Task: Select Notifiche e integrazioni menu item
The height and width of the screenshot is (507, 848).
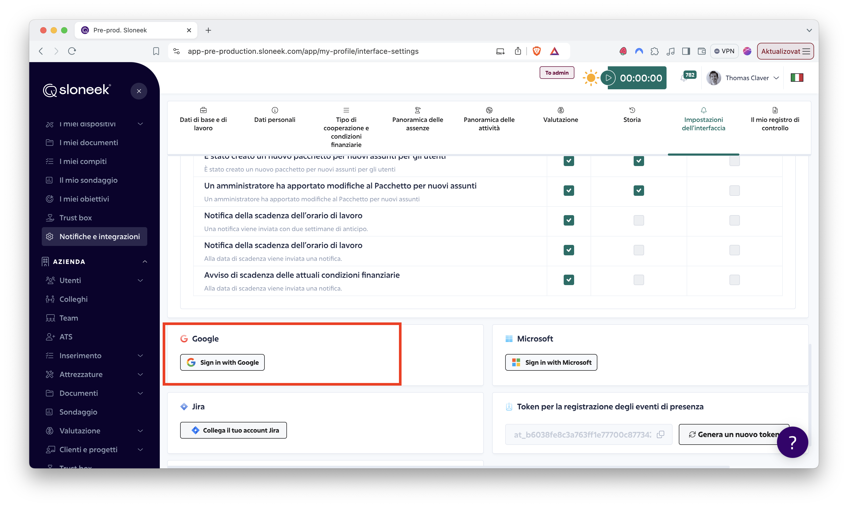Action: [94, 237]
